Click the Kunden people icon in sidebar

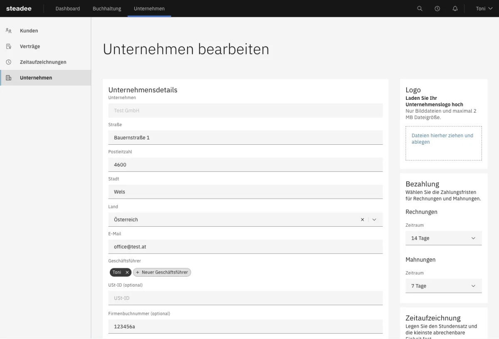point(8,31)
